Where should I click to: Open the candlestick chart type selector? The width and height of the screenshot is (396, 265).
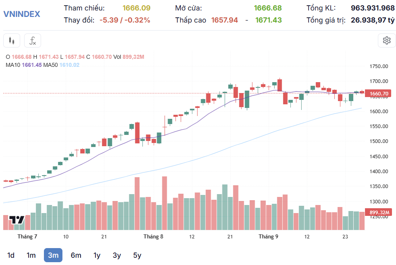(12, 40)
